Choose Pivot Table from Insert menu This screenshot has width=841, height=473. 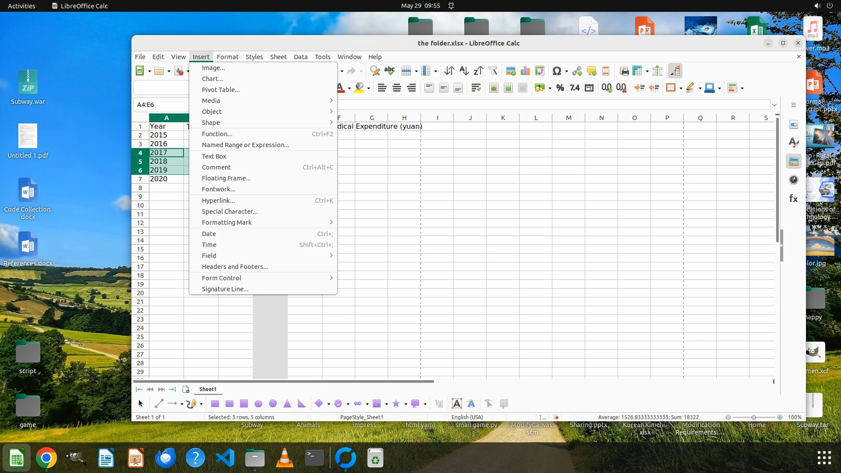(221, 90)
